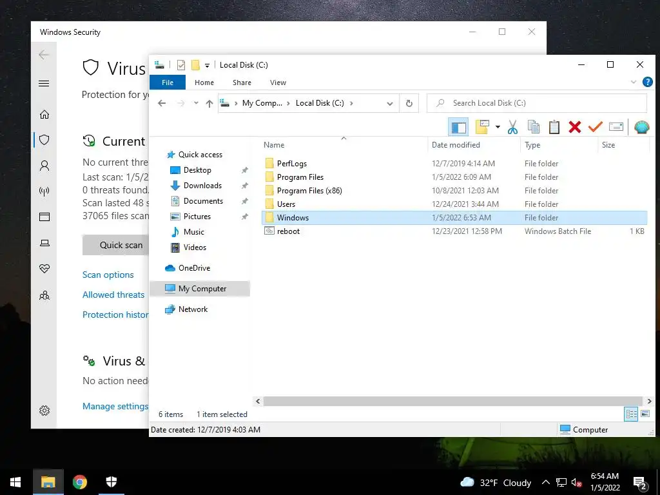Select the Users folder
Viewport: 660px width, 495px height.
(286, 204)
